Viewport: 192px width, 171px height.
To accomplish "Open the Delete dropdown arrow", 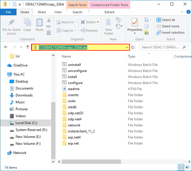I will (x=98, y=22).
